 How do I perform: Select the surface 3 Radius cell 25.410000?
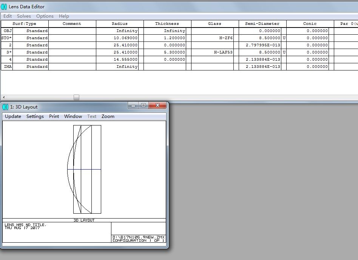pyautogui.click(x=117, y=52)
